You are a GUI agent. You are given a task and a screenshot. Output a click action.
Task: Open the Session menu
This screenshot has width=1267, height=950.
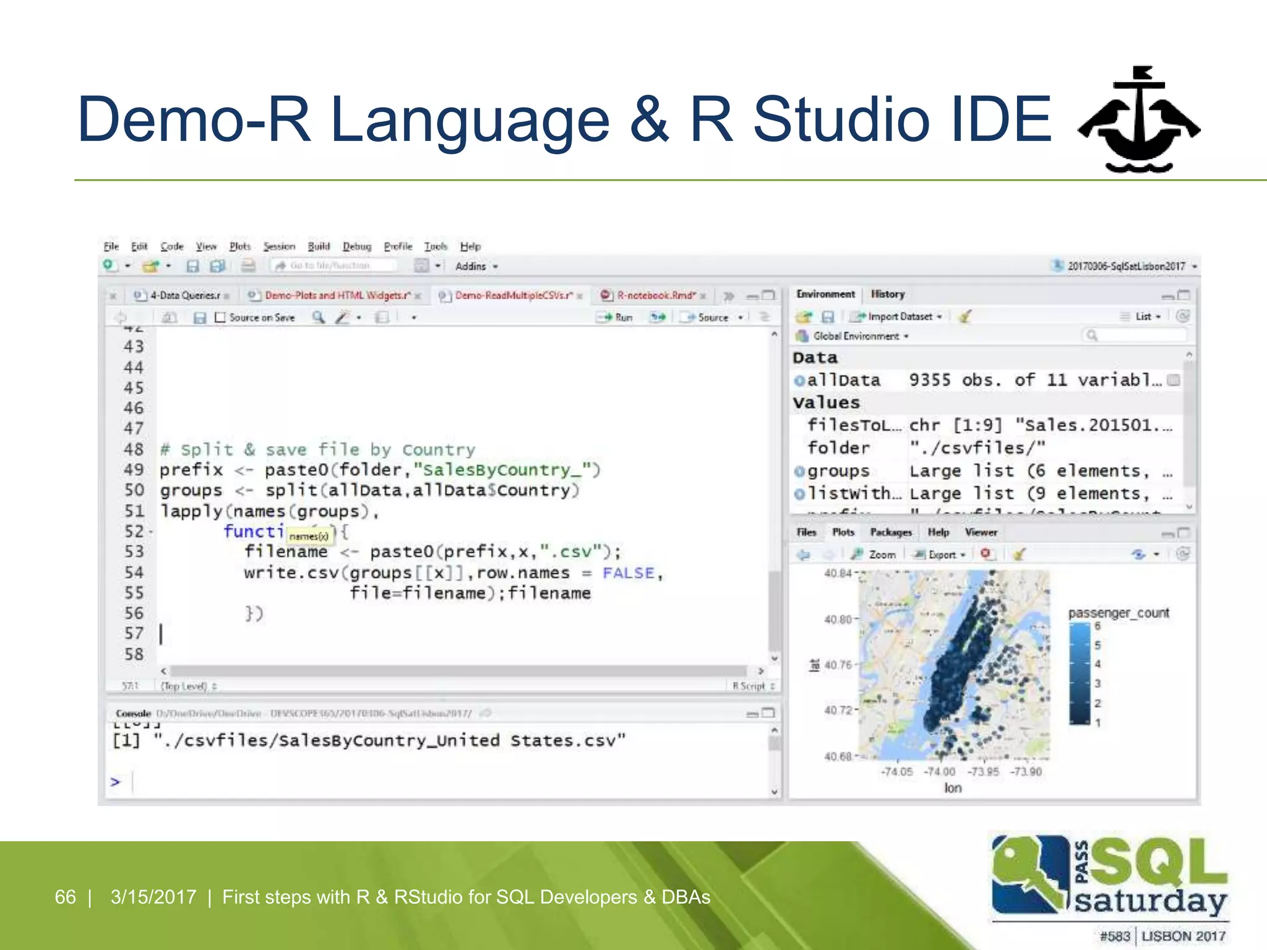click(x=279, y=246)
